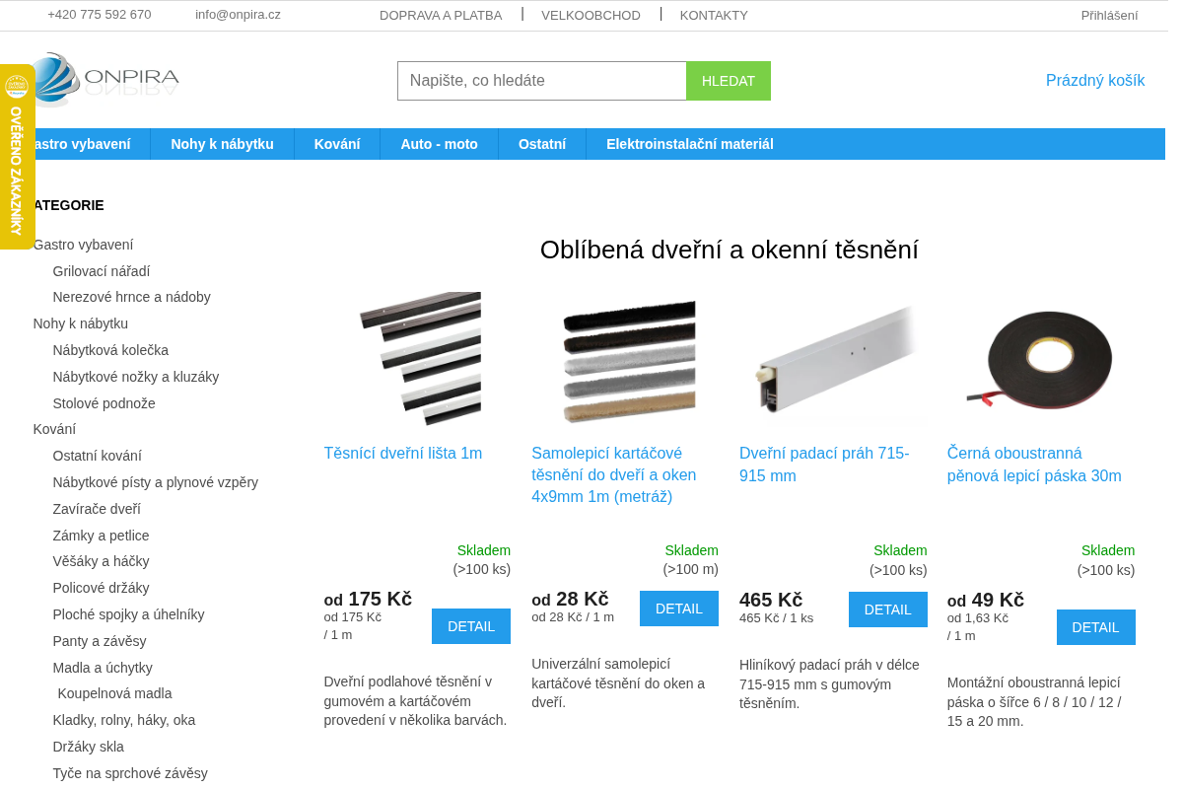Image resolution: width=1183 pixels, height=789 pixels.
Task: Select Věšáky a háčky category
Action: (x=101, y=561)
